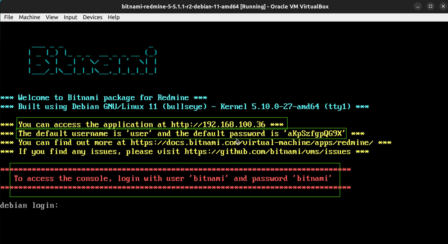Open the File menu
Image resolution: width=448 pixels, height=244 pixels.
click(9, 17)
